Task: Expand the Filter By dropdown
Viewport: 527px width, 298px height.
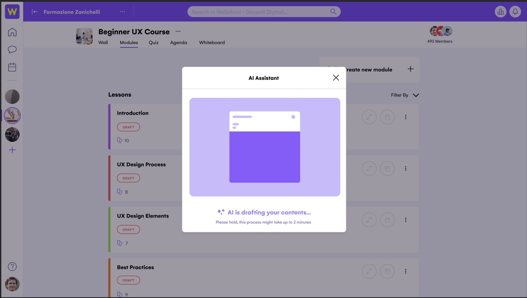Action: [405, 95]
